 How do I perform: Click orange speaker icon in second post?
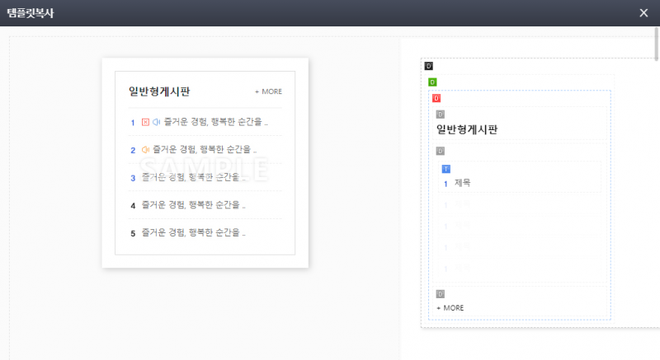[145, 150]
